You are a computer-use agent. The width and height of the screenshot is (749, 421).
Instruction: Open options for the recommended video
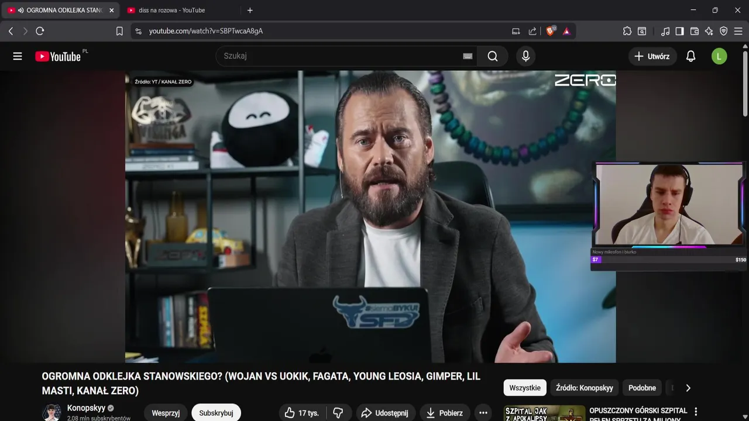[696, 412]
